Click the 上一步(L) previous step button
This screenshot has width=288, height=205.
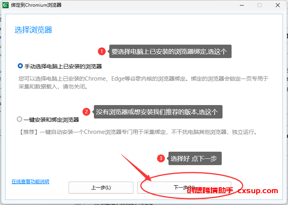pos(101,188)
